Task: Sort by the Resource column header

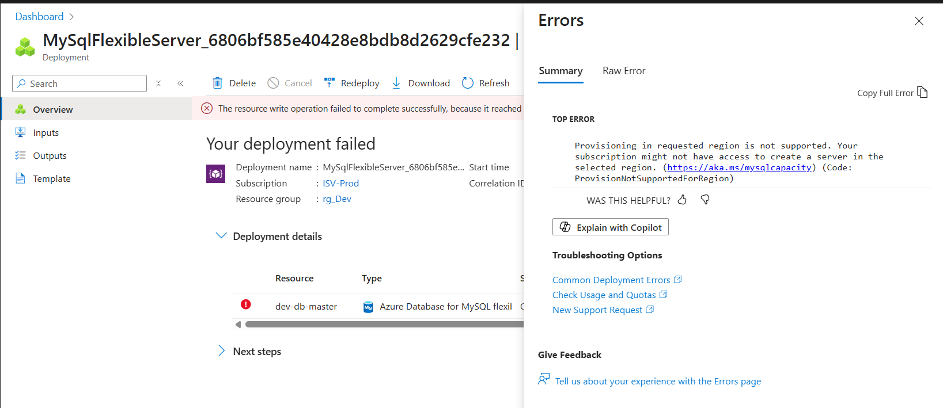Action: (294, 278)
